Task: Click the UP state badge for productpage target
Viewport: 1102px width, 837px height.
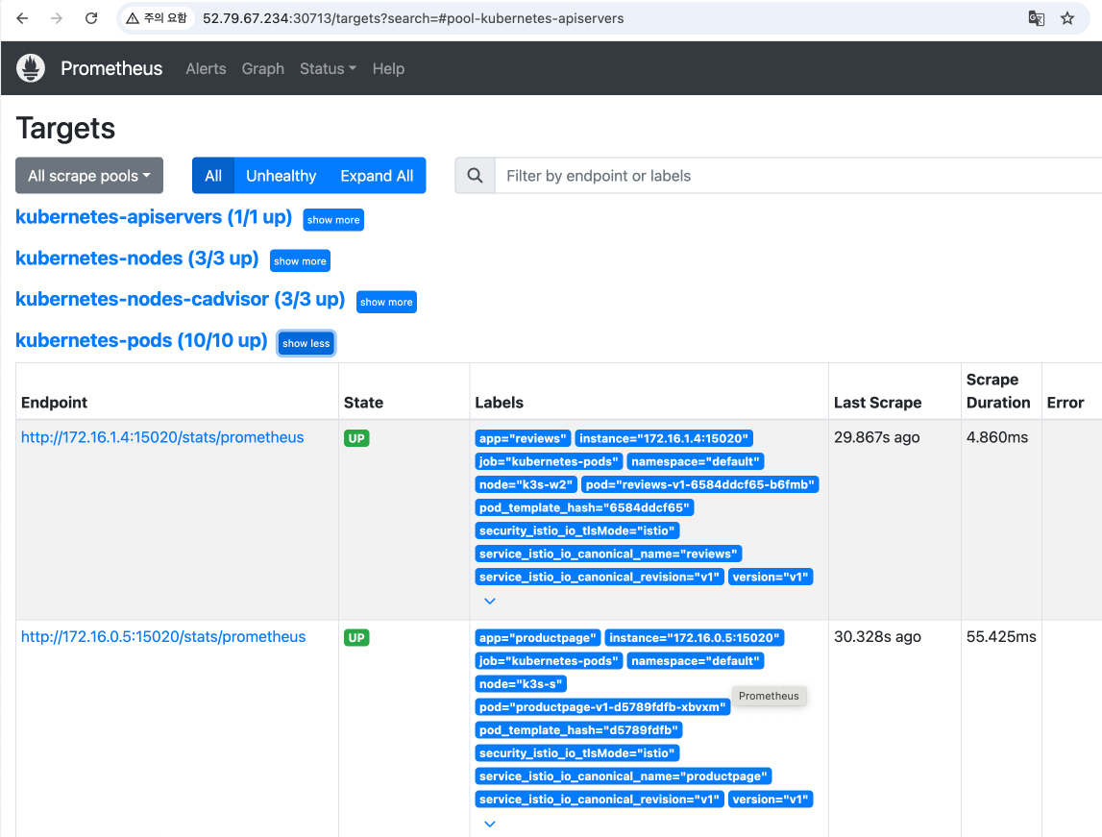Action: pyautogui.click(x=356, y=638)
